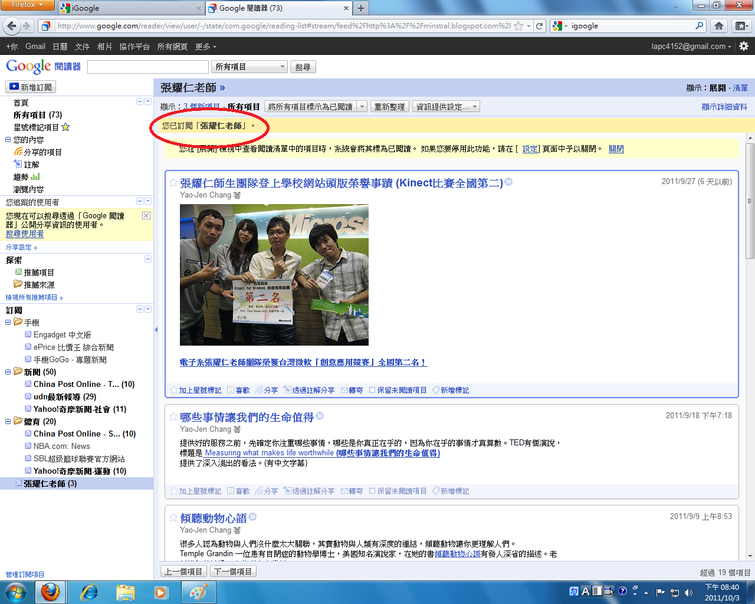Viewport: 755px width, 604px height.
Task: Open 趨勢 trends chart item
Action: click(27, 177)
